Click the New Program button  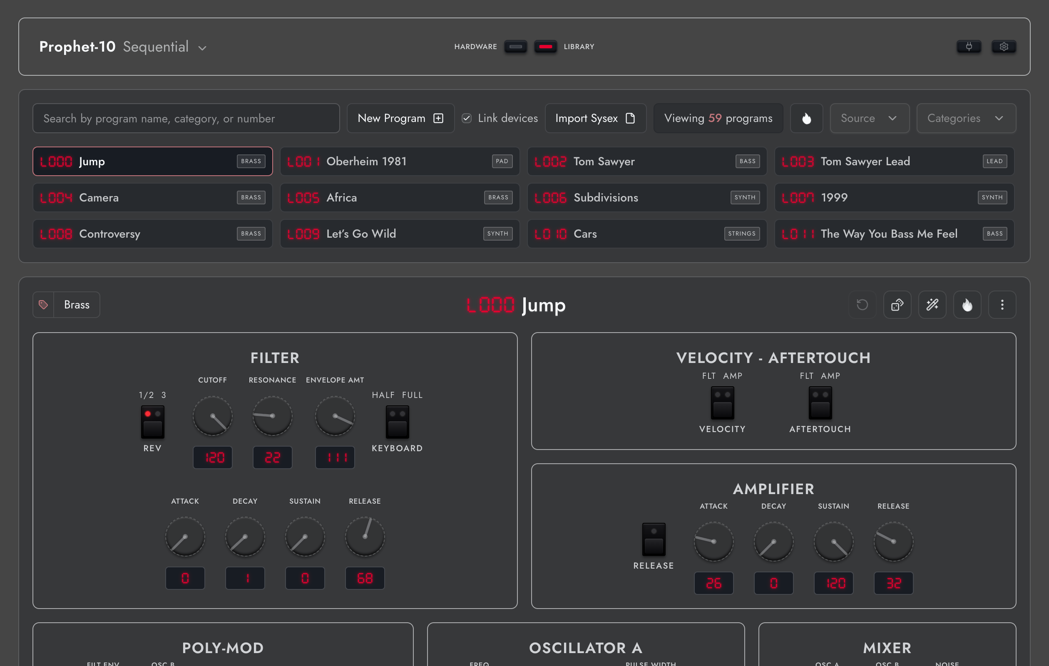[400, 118]
